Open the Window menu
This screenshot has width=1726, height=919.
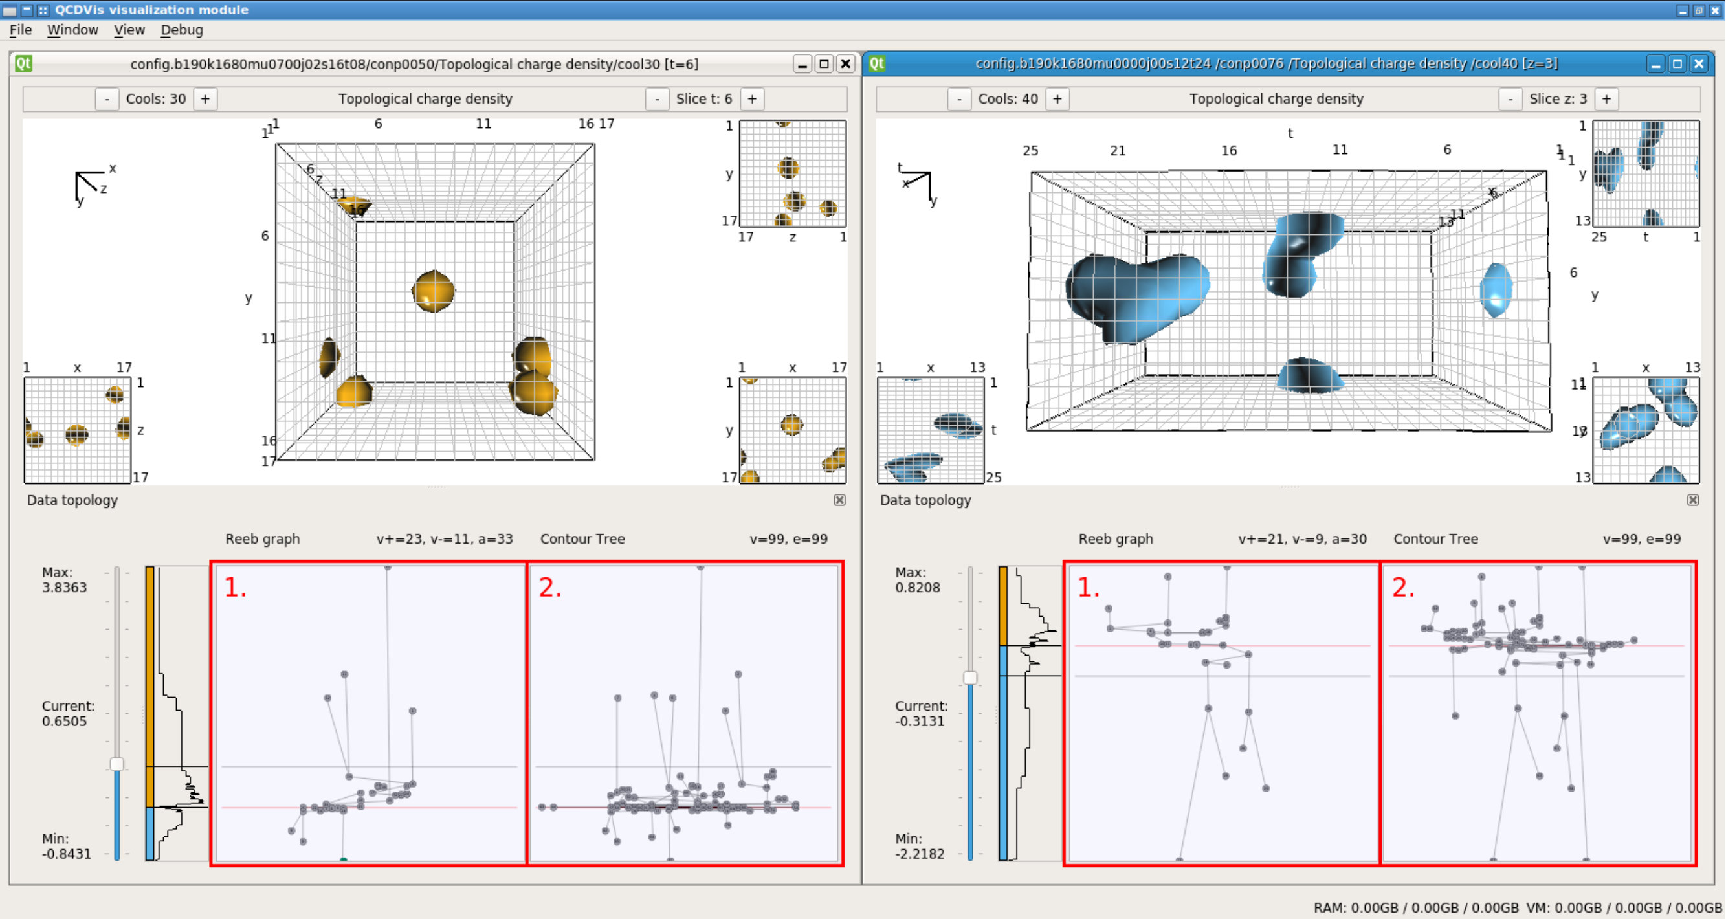tap(72, 30)
